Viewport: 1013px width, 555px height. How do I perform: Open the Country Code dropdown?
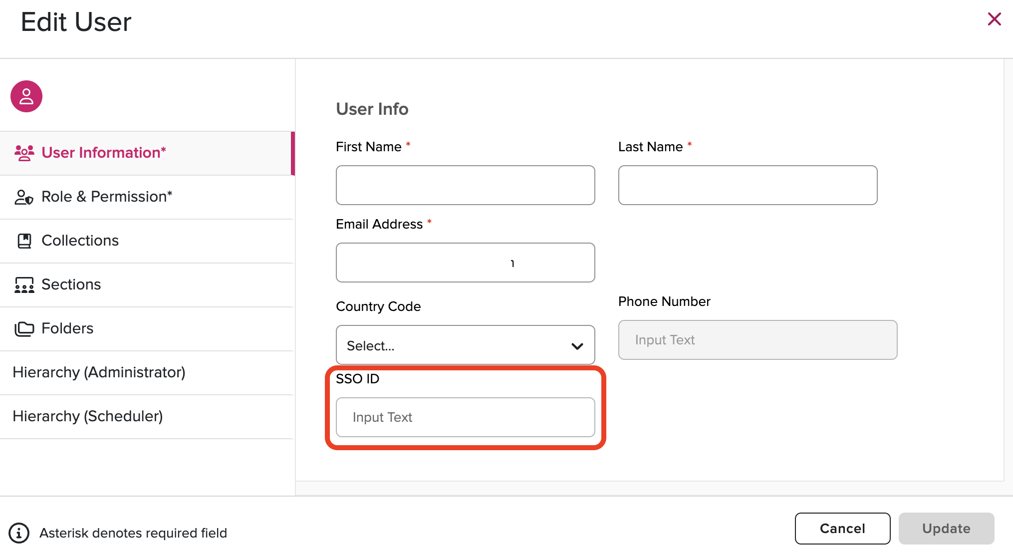point(465,345)
